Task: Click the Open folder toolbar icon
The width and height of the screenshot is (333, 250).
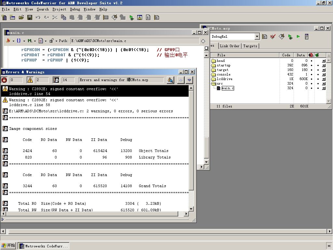Action: [21, 18]
